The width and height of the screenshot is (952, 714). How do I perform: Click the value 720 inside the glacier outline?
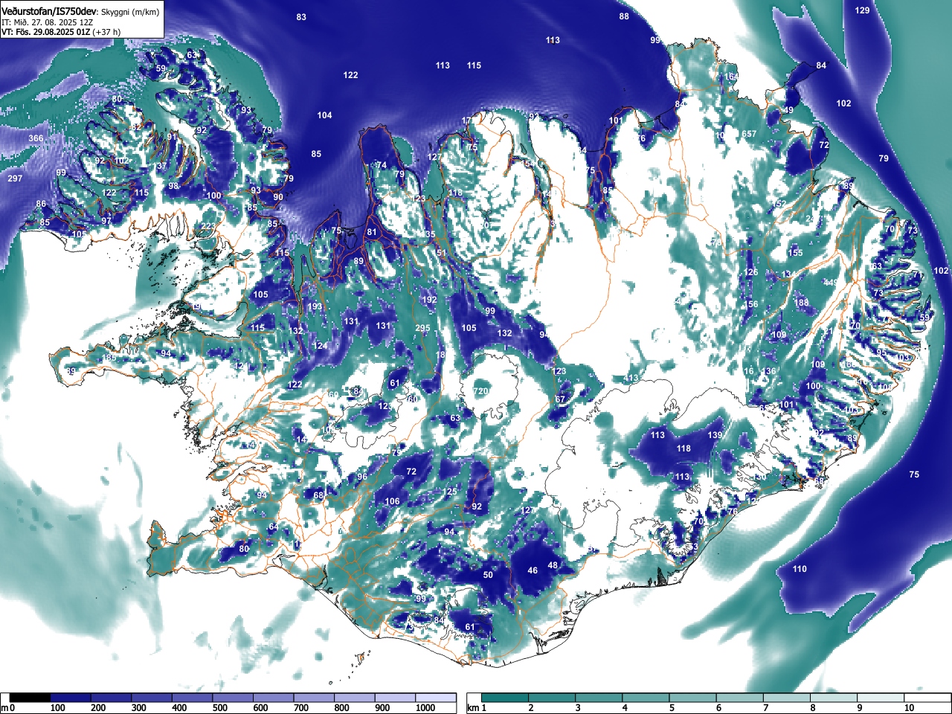[x=480, y=391]
